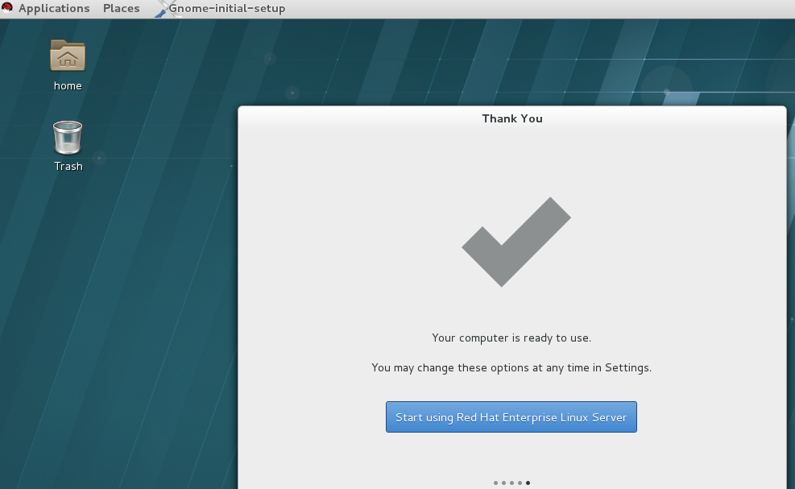Image resolution: width=795 pixels, height=489 pixels.
Task: Click the 'Trash' icon label
Action: point(68,167)
